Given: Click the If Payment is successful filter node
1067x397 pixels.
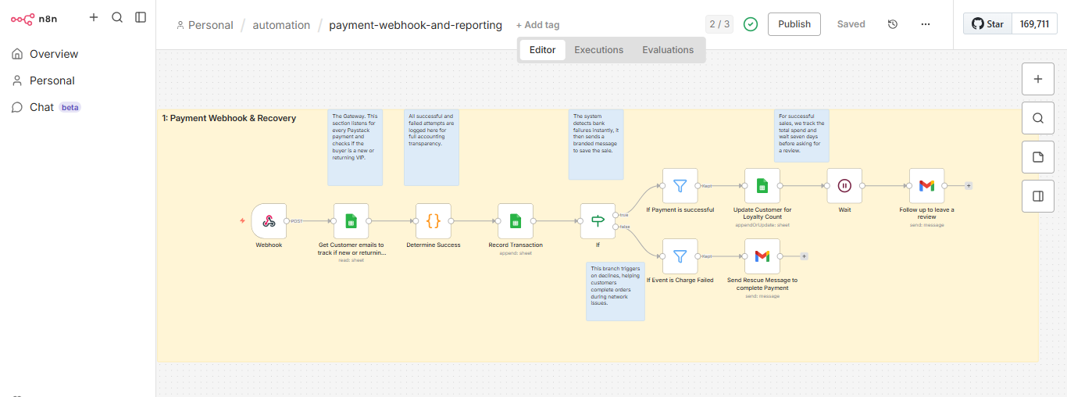Looking at the screenshot, I should tap(680, 186).
